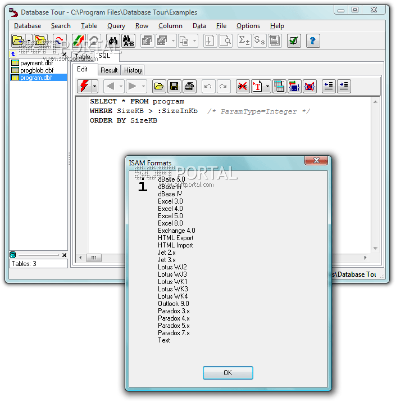Viewport: 396px width, 401px height.
Task: Click OK in ISAM Formats dialog
Action: click(228, 373)
